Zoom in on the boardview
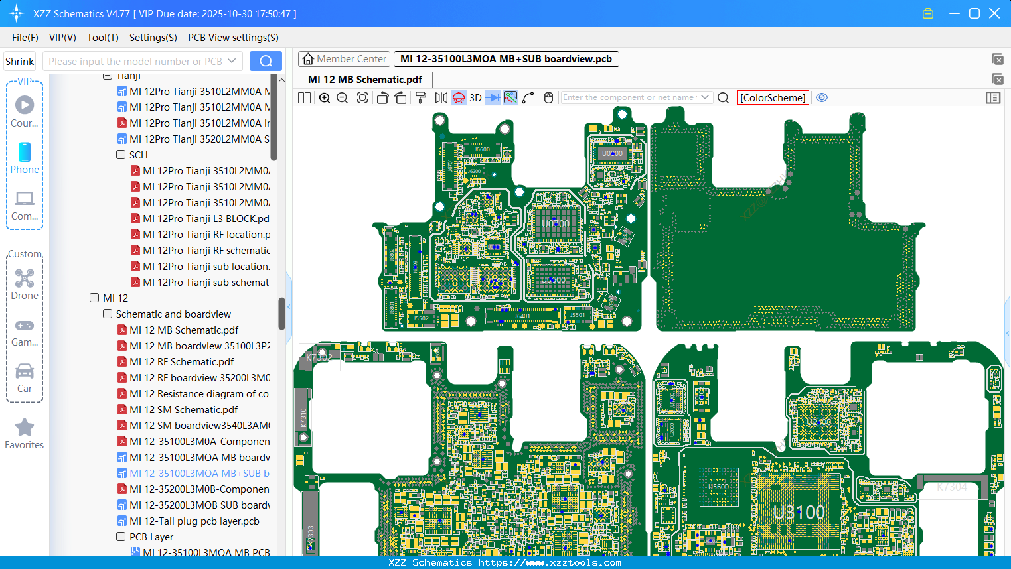This screenshot has width=1011, height=569. click(325, 97)
